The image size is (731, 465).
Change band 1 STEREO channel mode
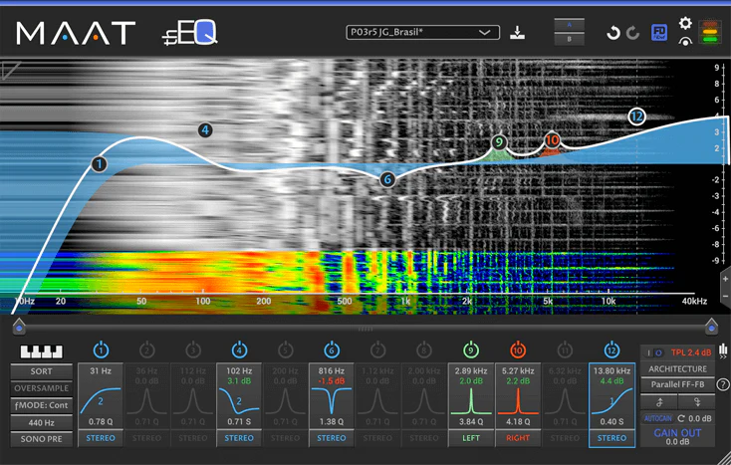(101, 438)
